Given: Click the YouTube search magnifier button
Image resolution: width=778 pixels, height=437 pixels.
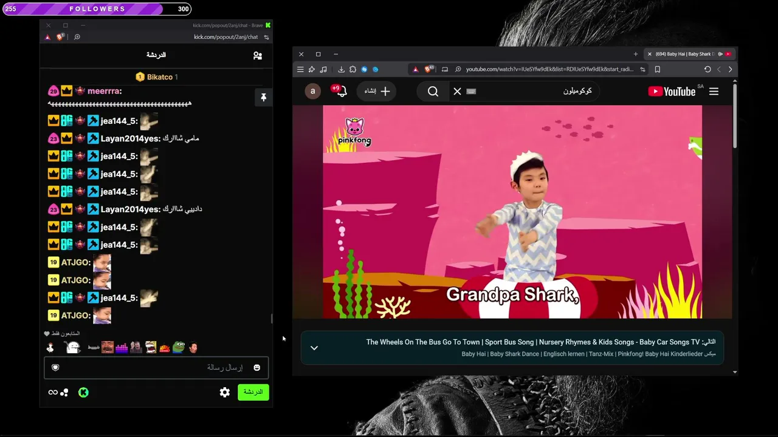Looking at the screenshot, I should (x=433, y=91).
